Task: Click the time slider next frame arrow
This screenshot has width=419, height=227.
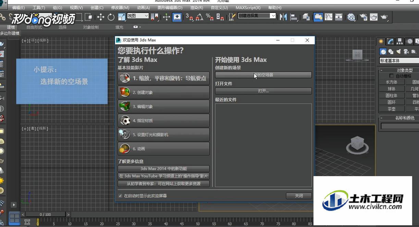Action: [68, 214]
